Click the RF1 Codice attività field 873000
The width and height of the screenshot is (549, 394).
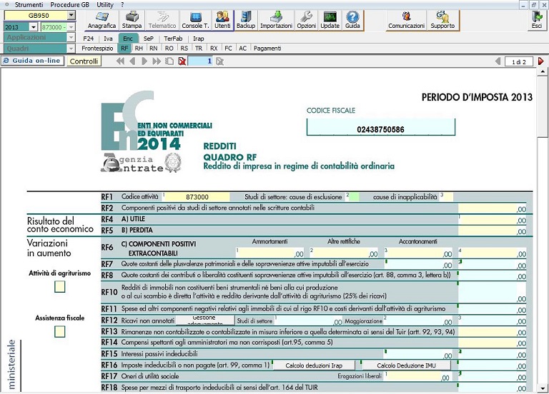point(197,197)
